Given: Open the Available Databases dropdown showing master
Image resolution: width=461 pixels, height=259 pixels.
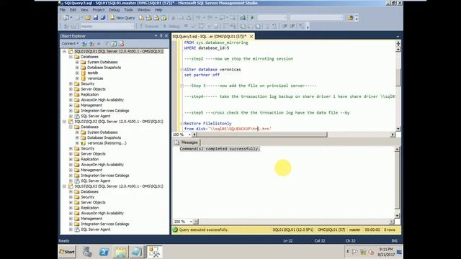Looking at the screenshot, I should 107,26.
